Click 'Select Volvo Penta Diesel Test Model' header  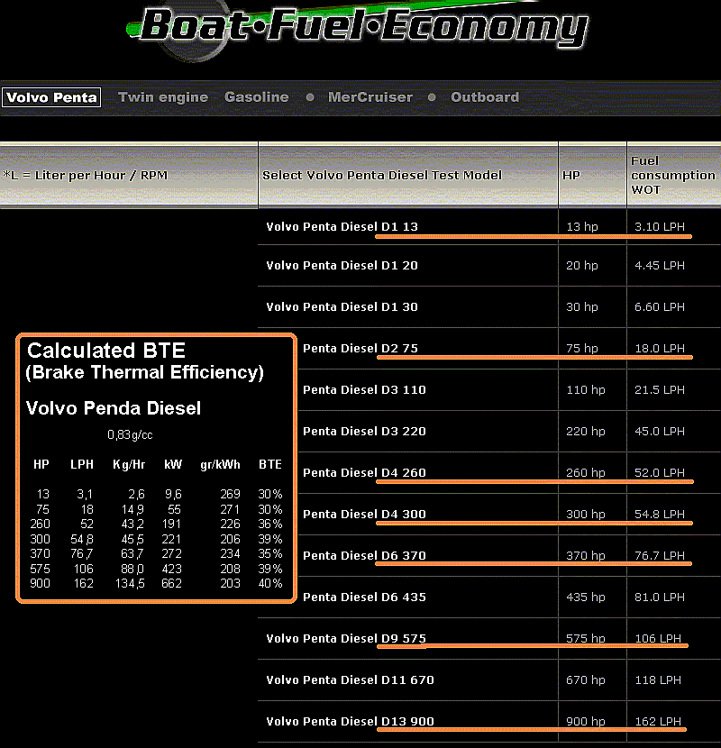click(382, 175)
